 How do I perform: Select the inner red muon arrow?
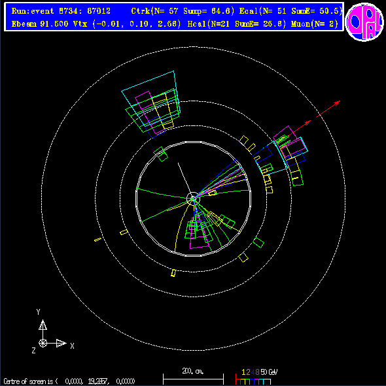(298, 129)
